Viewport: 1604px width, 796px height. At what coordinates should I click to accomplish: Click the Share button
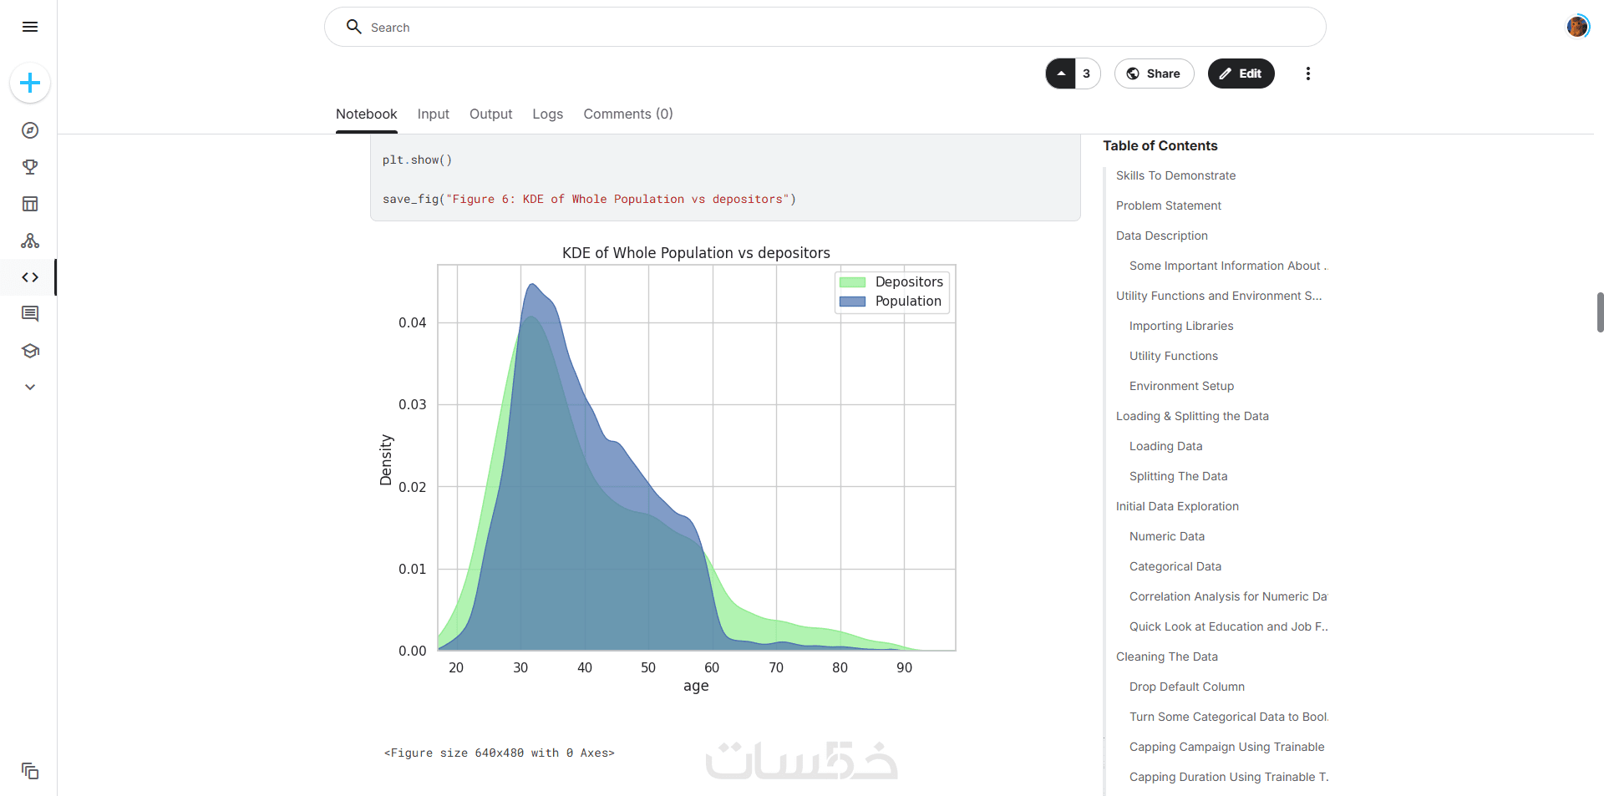coord(1154,74)
